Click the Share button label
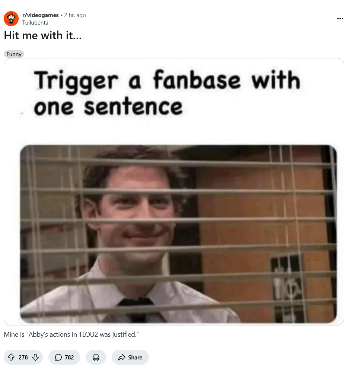Image resolution: width=348 pixels, height=368 pixels. click(x=135, y=357)
